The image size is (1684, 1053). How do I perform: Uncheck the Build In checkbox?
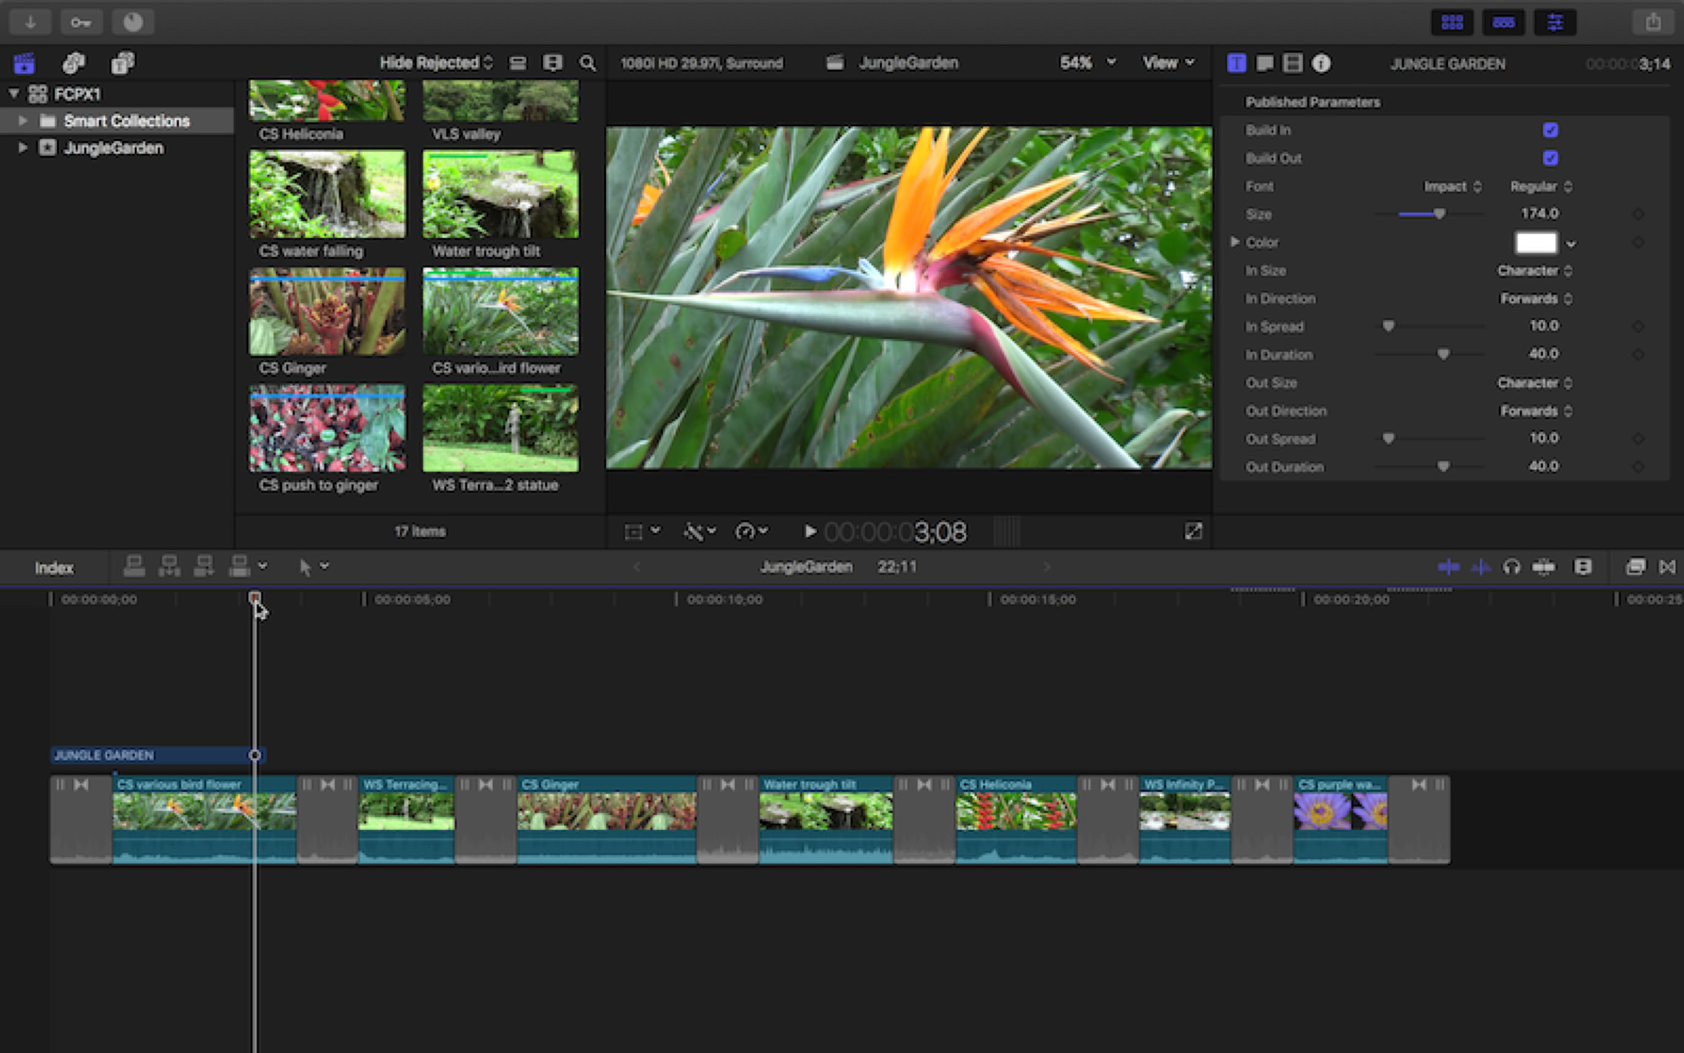(1550, 130)
